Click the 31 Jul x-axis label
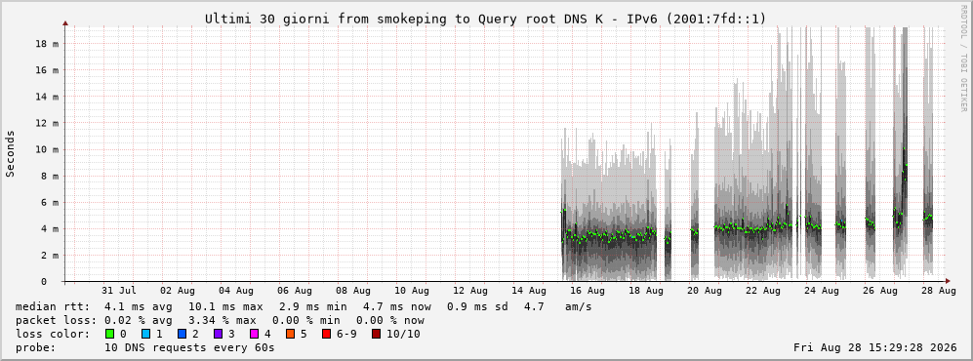This screenshot has width=973, height=361. pos(119,291)
